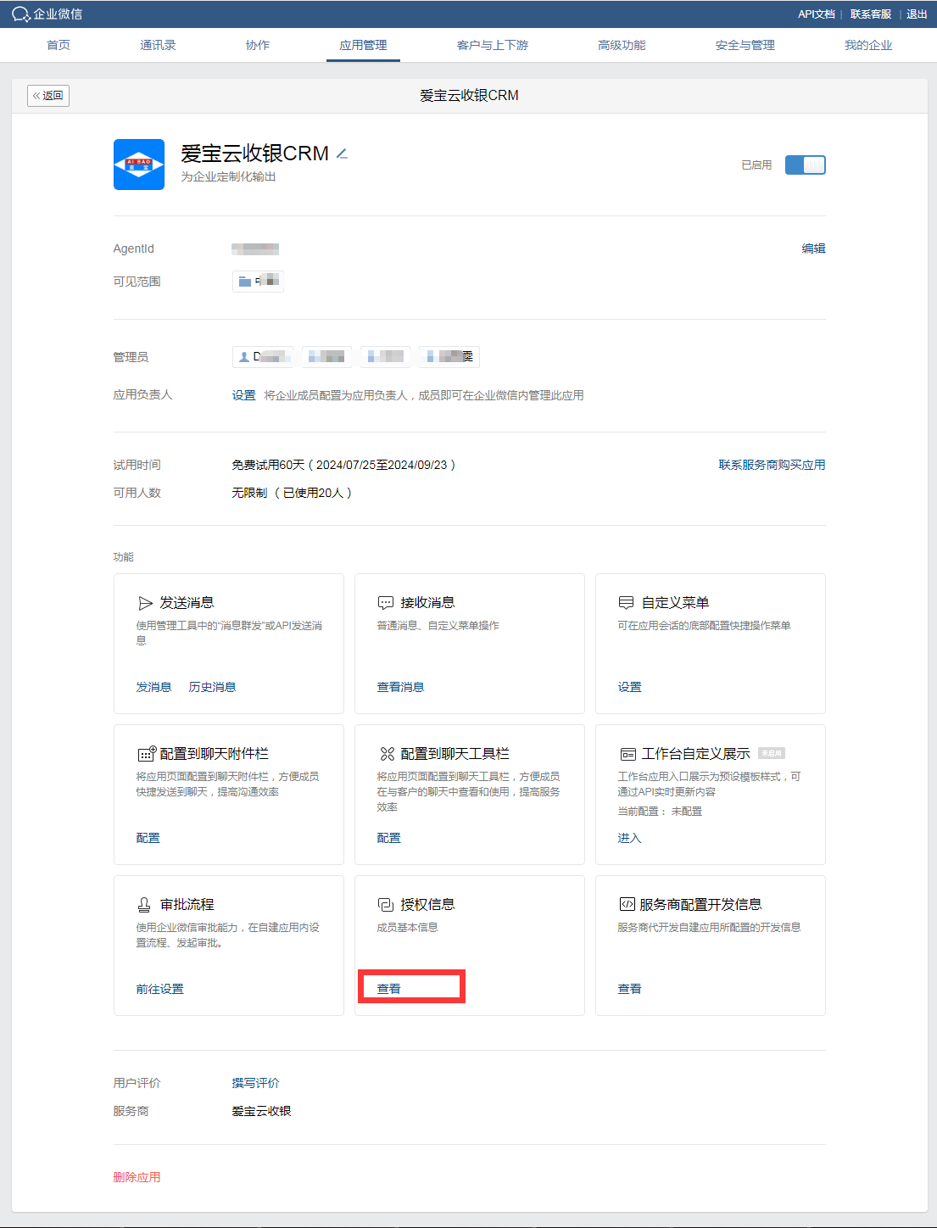The image size is (937, 1228).
Task: Click 联系客服 in the header
Action: (871, 14)
